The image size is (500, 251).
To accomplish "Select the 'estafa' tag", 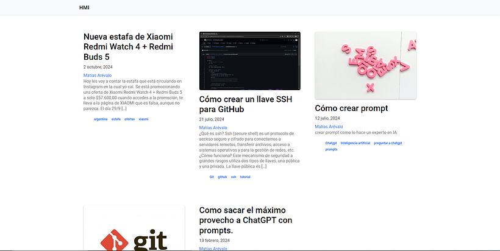I will point(116,119).
